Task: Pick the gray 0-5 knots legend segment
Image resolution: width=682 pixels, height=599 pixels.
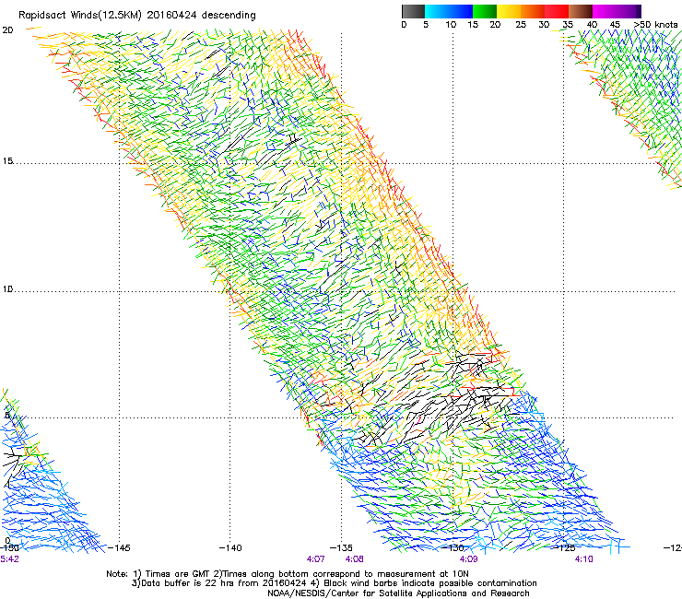Action: pyautogui.click(x=413, y=11)
